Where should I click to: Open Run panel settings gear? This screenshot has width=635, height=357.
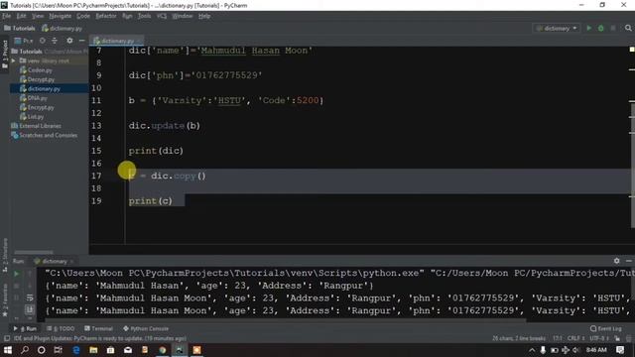coord(616,261)
